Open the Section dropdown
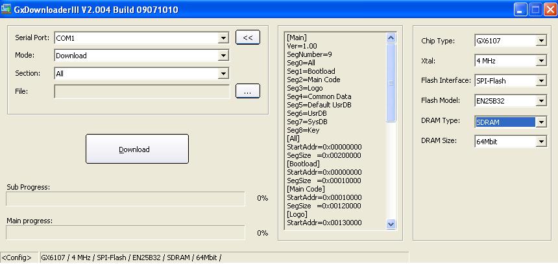Viewport: 558px width, 264px height. [x=223, y=74]
